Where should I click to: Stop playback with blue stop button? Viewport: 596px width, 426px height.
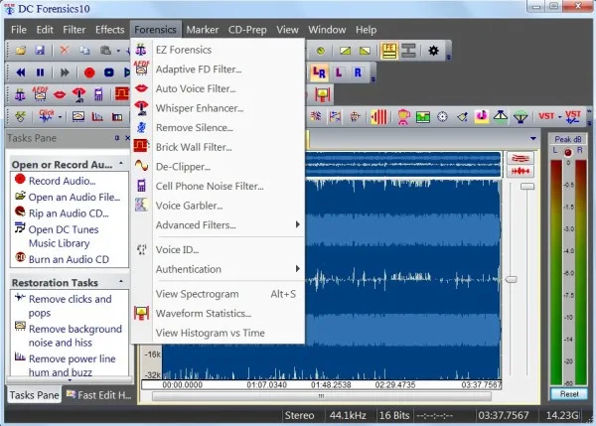pos(109,72)
